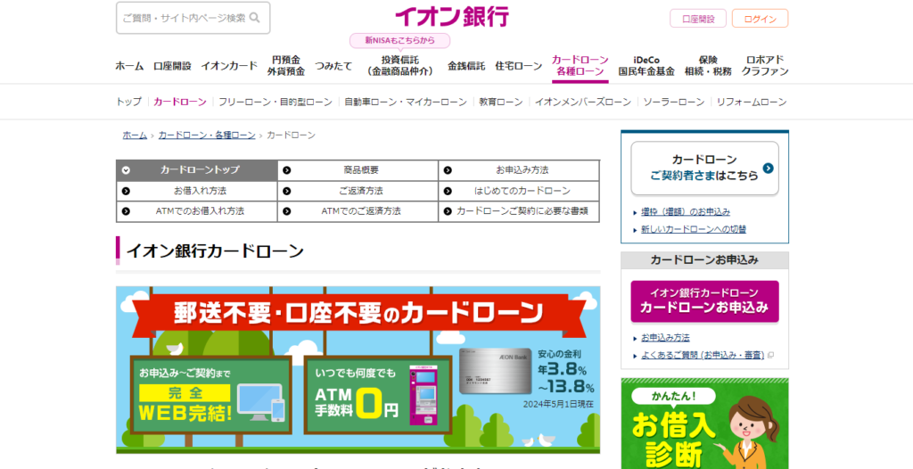The width and height of the screenshot is (913, 469).
Task: Open 保険 相続・税務 menu item
Action: point(708,66)
